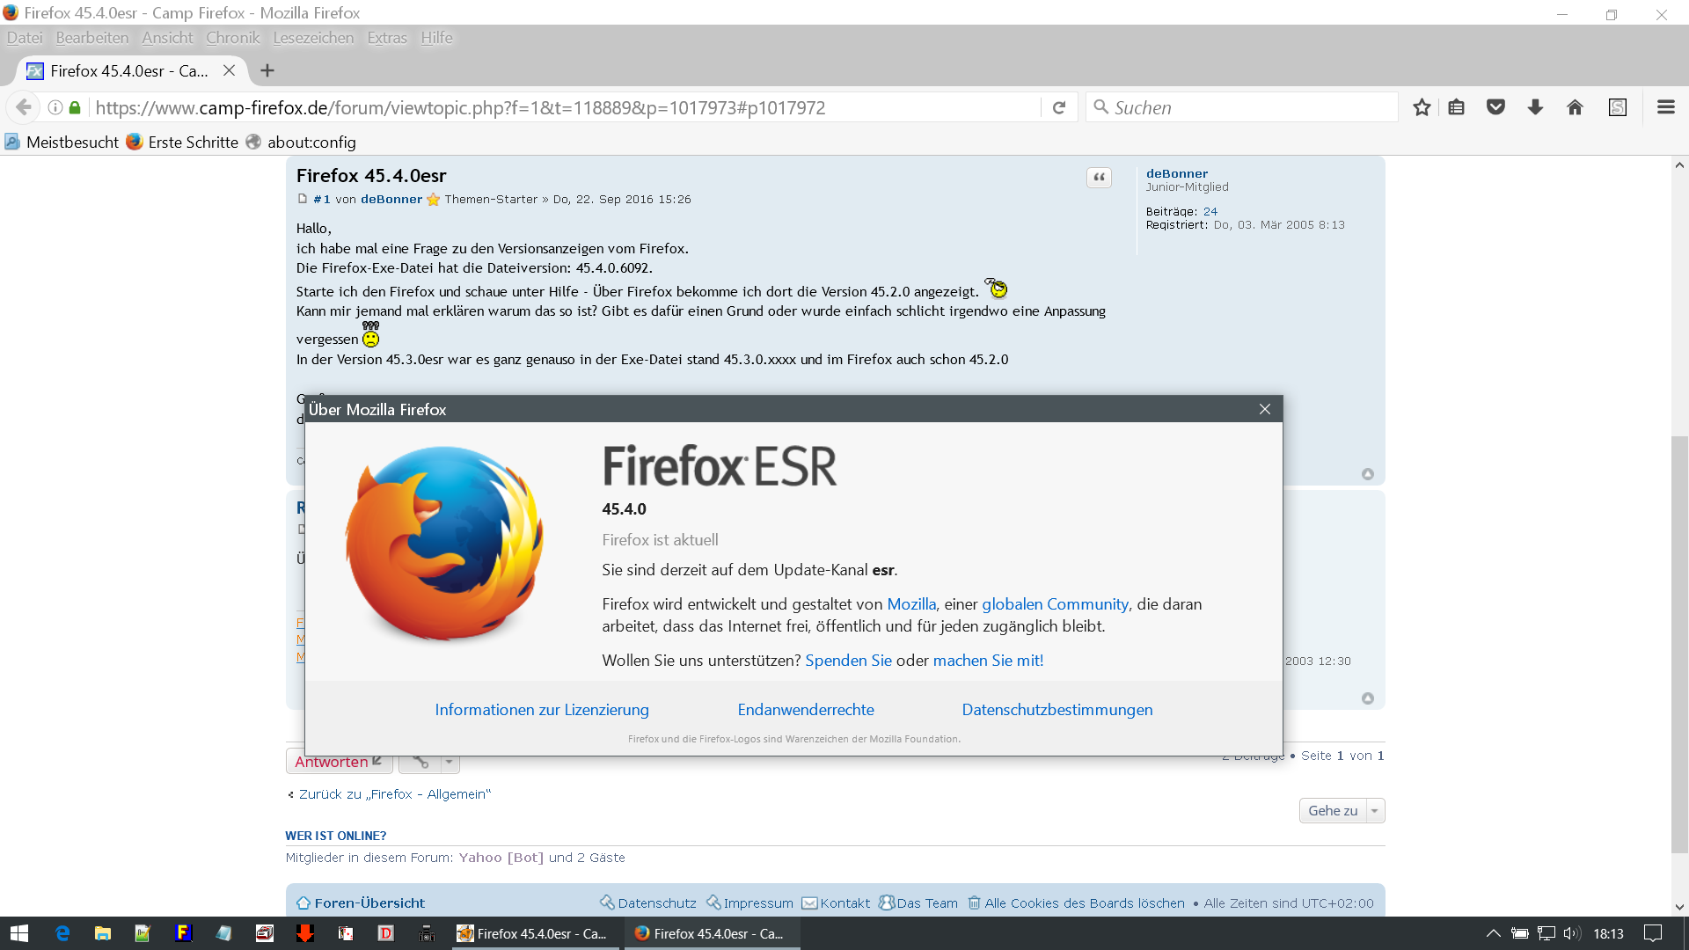Click the bookmark star icon
The height and width of the screenshot is (950, 1689).
(1422, 107)
